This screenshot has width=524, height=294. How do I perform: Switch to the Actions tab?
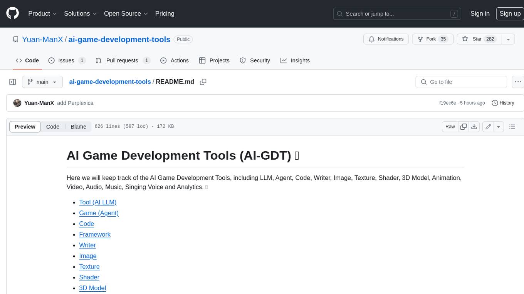click(174, 60)
